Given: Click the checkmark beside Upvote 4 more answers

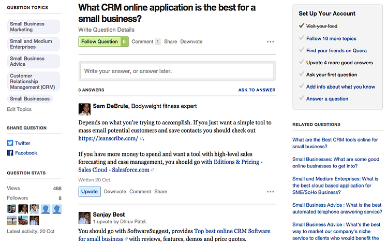Looking at the screenshot, I should pyautogui.click(x=301, y=62).
